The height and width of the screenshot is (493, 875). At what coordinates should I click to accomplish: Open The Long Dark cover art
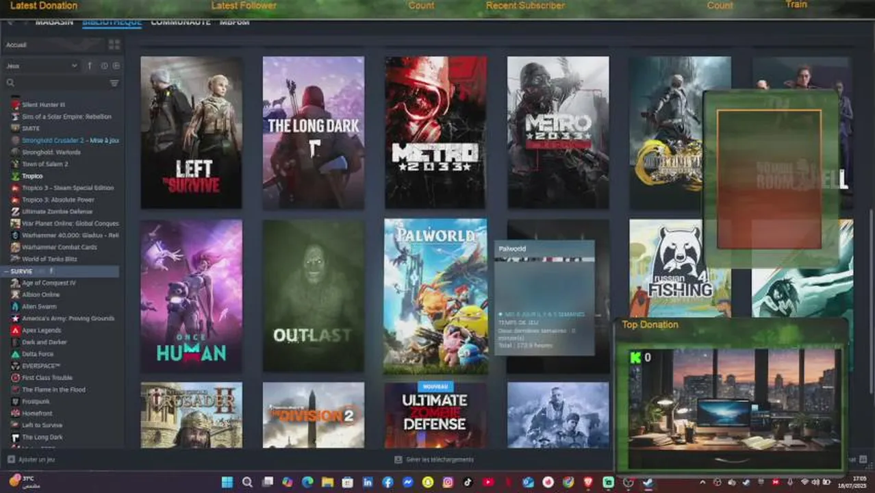pos(314,132)
